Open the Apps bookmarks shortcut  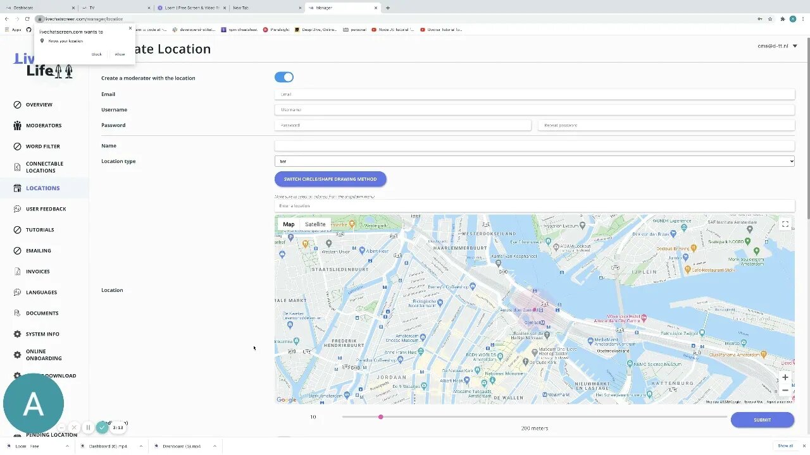point(13,30)
